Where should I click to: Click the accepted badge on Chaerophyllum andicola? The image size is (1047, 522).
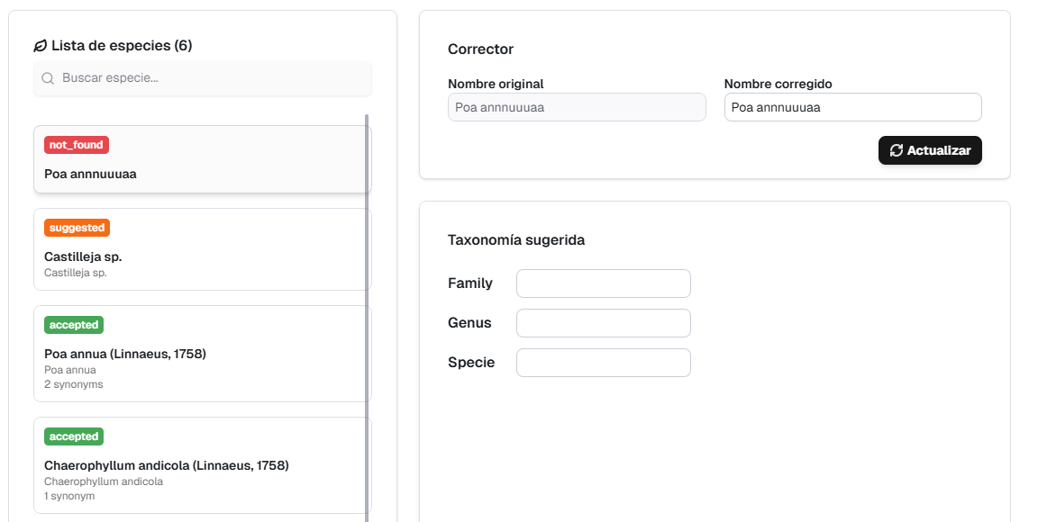tap(74, 436)
